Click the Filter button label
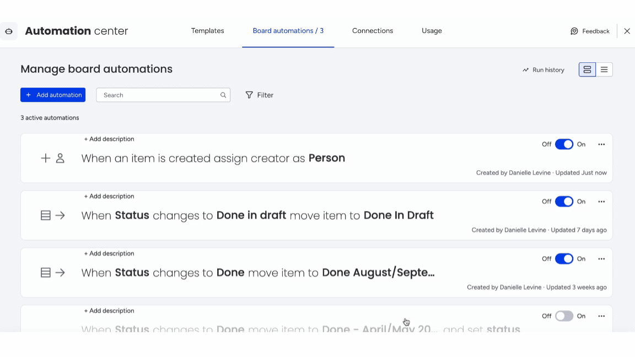 265,95
